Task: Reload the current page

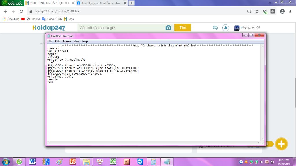Action: point(21,11)
